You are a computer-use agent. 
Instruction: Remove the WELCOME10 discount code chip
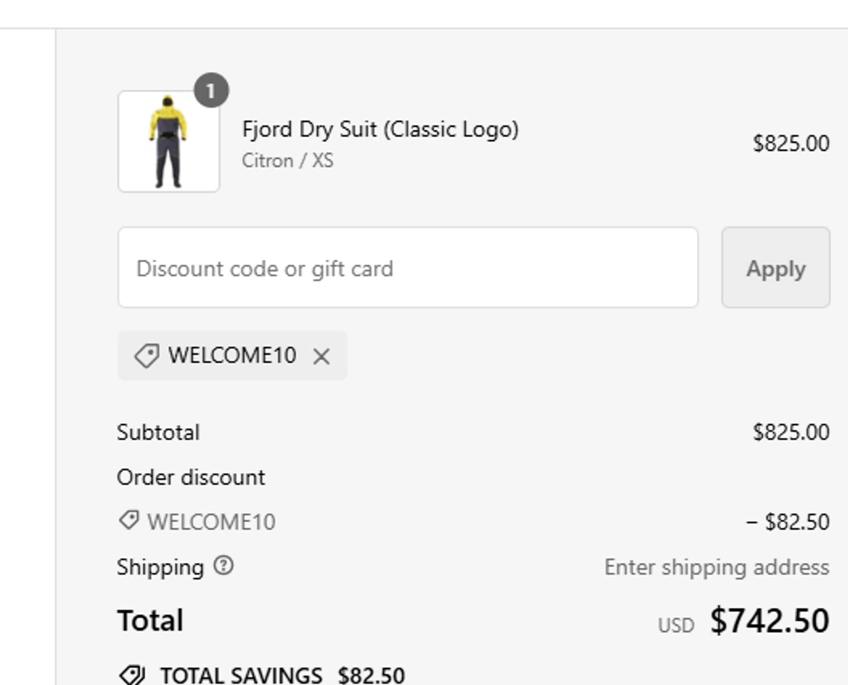(x=321, y=356)
